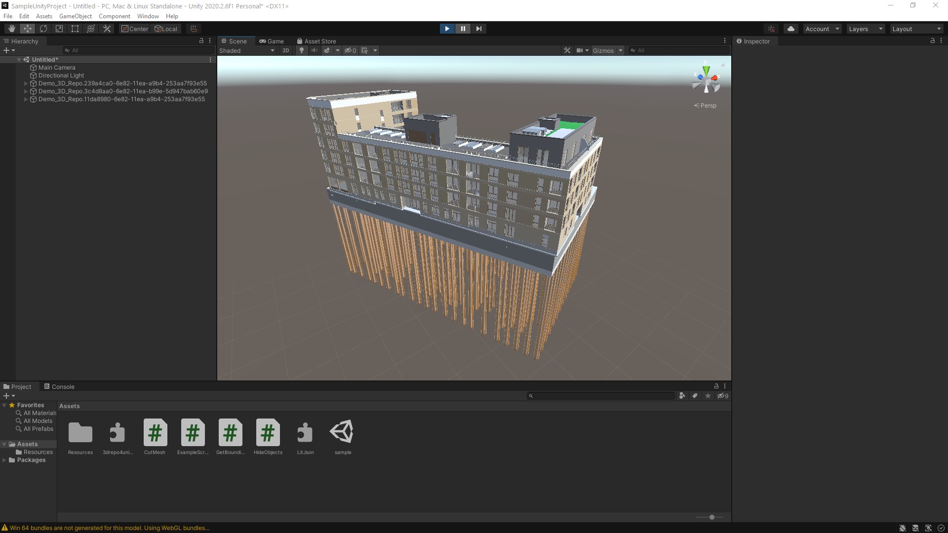Open the Unity cloud services window
This screenshot has height=533, width=948.
(790, 28)
